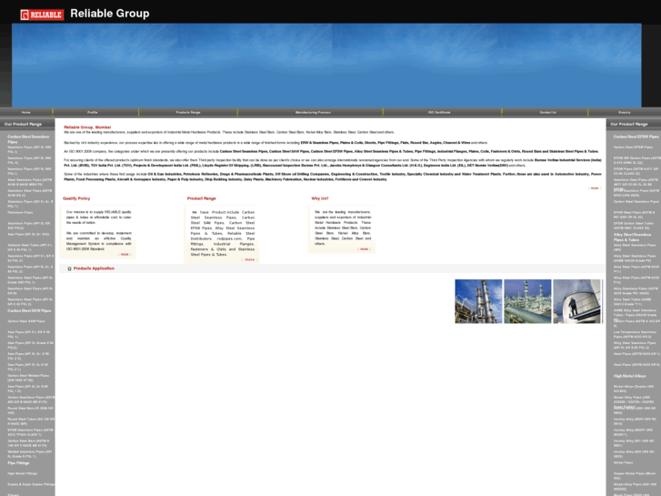
Task: Open Carbon Steel EFSW Pipes category heading
Action: (636, 137)
